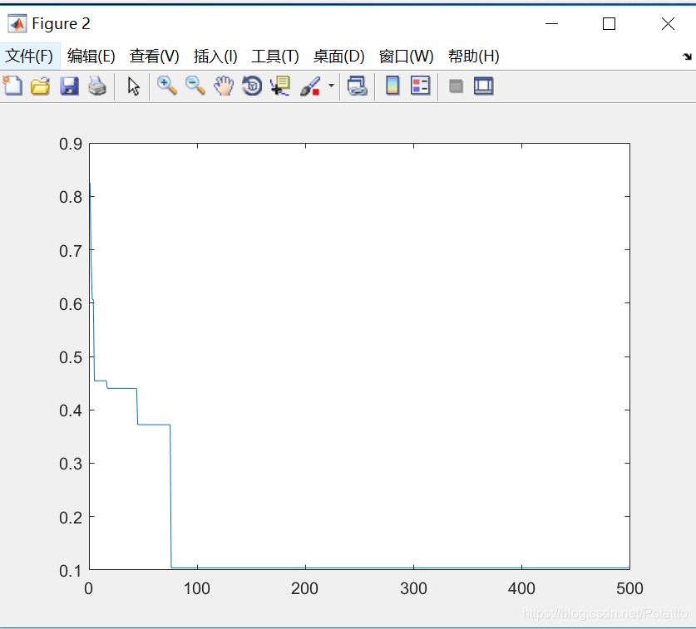Insert a colorbar using the toolbar icon
This screenshot has height=629, width=696.
point(392,86)
